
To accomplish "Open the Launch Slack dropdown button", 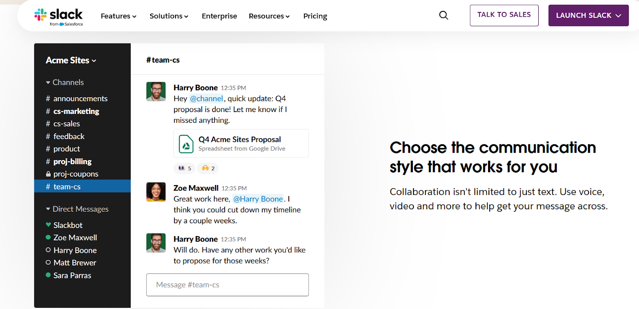I will [x=588, y=16].
